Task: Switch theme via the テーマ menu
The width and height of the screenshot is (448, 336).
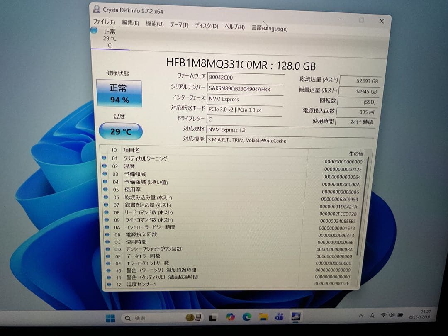Action: point(178,24)
